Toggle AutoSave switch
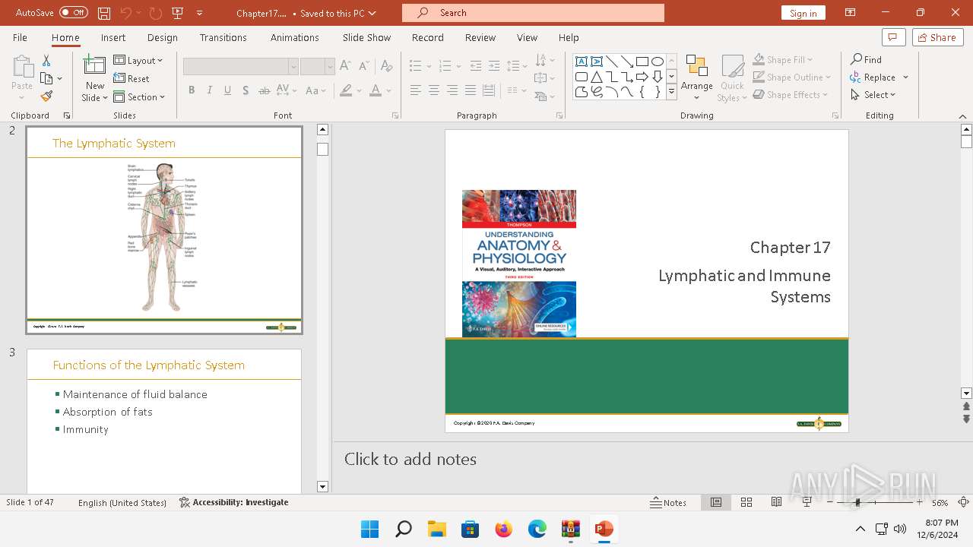Image resolution: width=973 pixels, height=547 pixels. tap(74, 13)
